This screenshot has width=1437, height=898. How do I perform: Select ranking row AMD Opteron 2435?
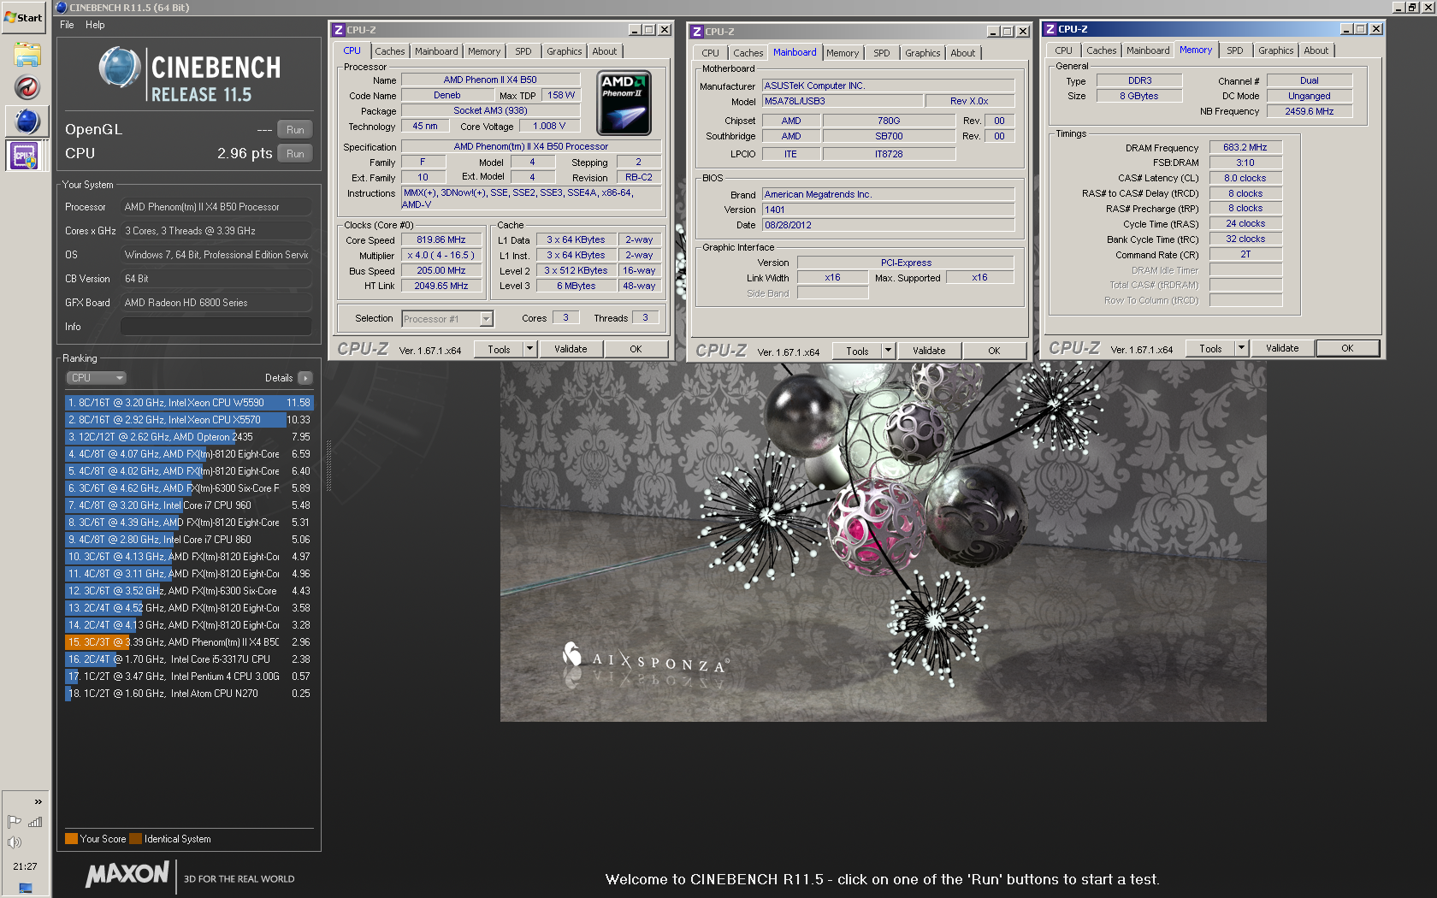click(x=189, y=437)
